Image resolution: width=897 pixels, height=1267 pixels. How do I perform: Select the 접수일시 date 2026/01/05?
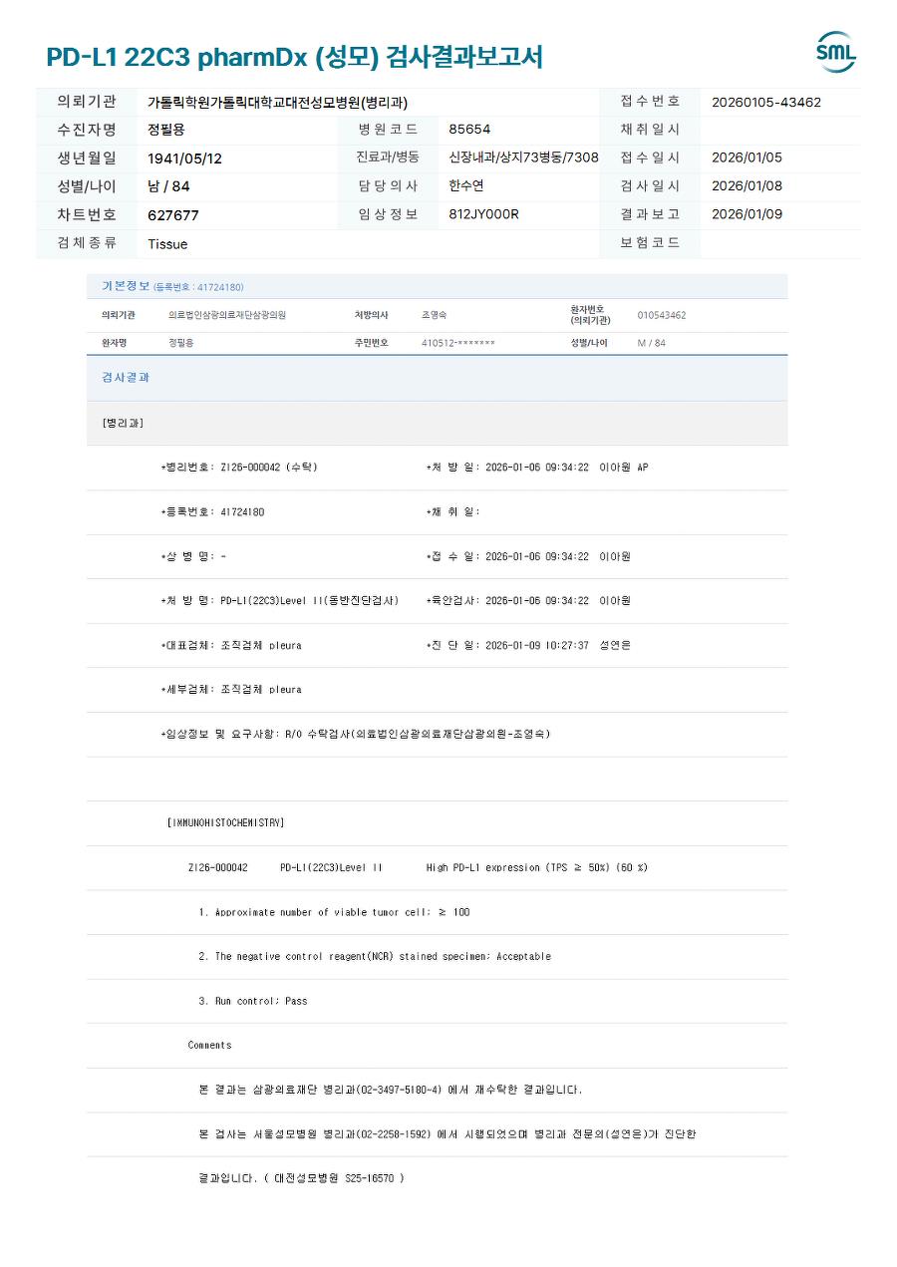[x=747, y=158]
